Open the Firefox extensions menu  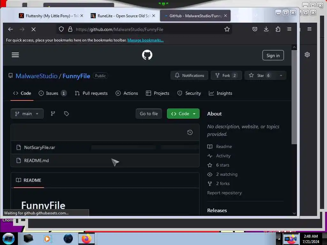coord(278,29)
